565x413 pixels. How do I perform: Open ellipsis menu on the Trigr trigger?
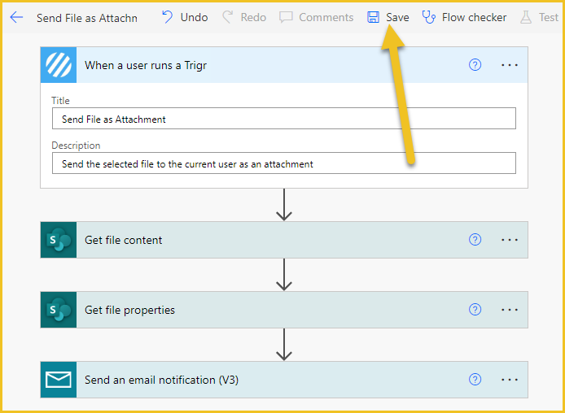510,65
